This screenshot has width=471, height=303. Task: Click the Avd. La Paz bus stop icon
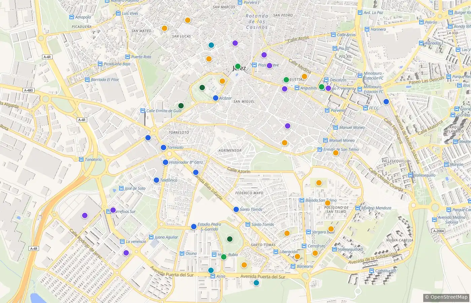[360, 13]
